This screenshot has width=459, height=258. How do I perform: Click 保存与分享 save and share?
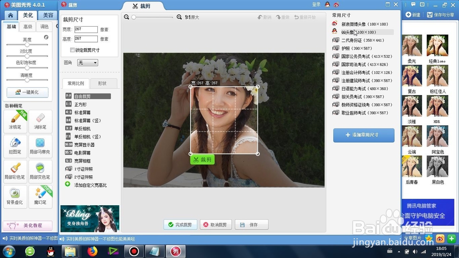click(x=441, y=15)
